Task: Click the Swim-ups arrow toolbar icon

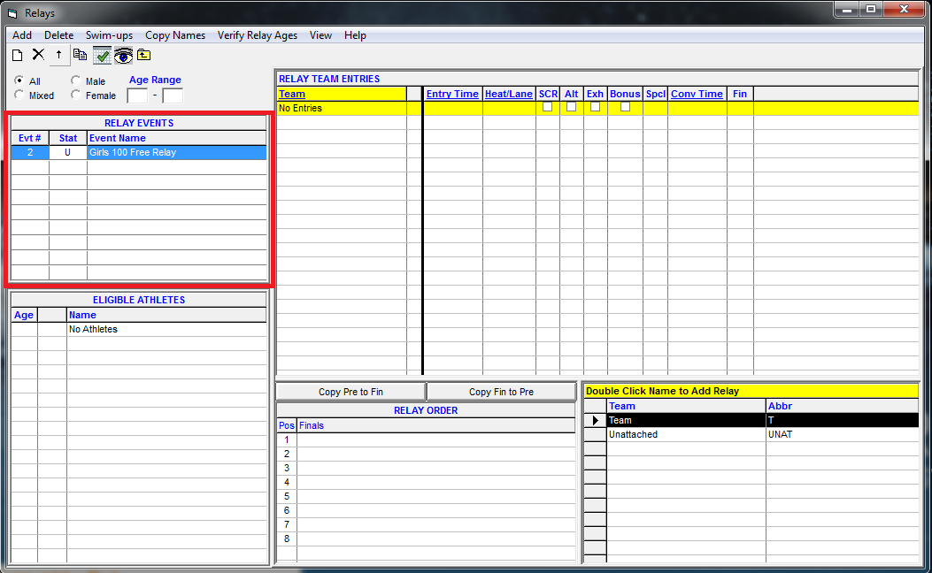Action: click(x=59, y=55)
